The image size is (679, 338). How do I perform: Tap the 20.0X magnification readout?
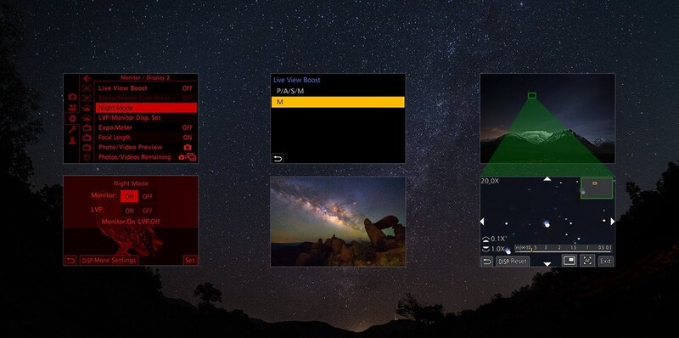point(490,181)
